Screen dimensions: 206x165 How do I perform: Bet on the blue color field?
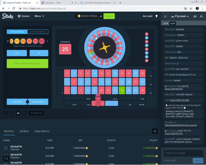click(x=111, y=103)
